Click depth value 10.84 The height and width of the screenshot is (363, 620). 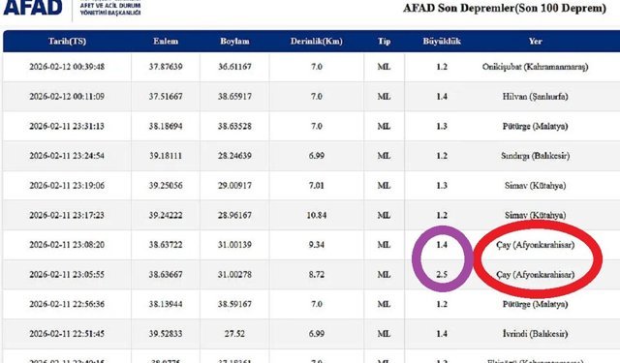tap(317, 215)
